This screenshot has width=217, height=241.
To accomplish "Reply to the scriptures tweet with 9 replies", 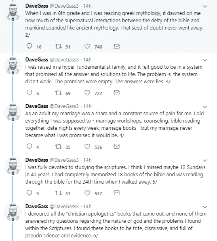I will point(29,193).
